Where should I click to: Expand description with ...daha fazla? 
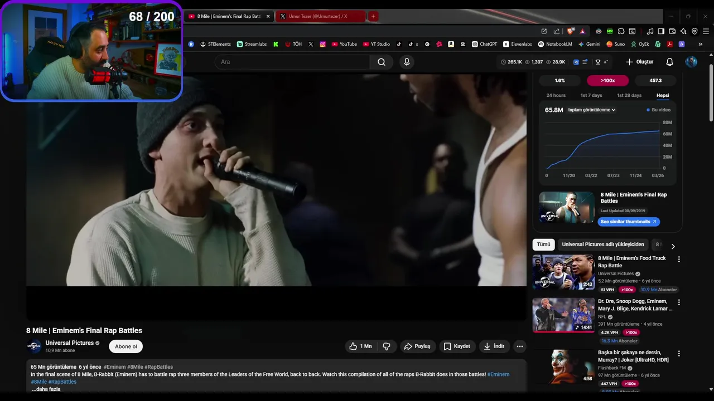tap(46, 389)
